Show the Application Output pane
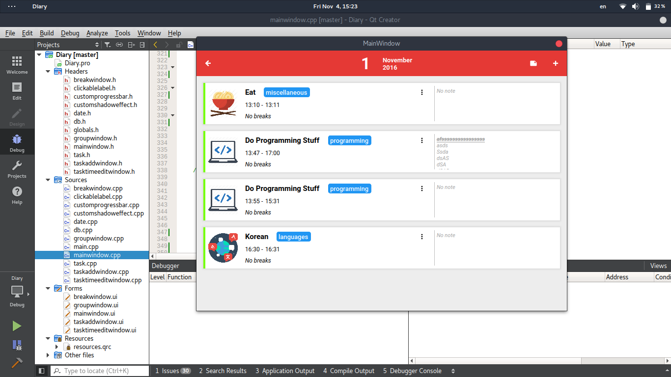 coord(285,371)
